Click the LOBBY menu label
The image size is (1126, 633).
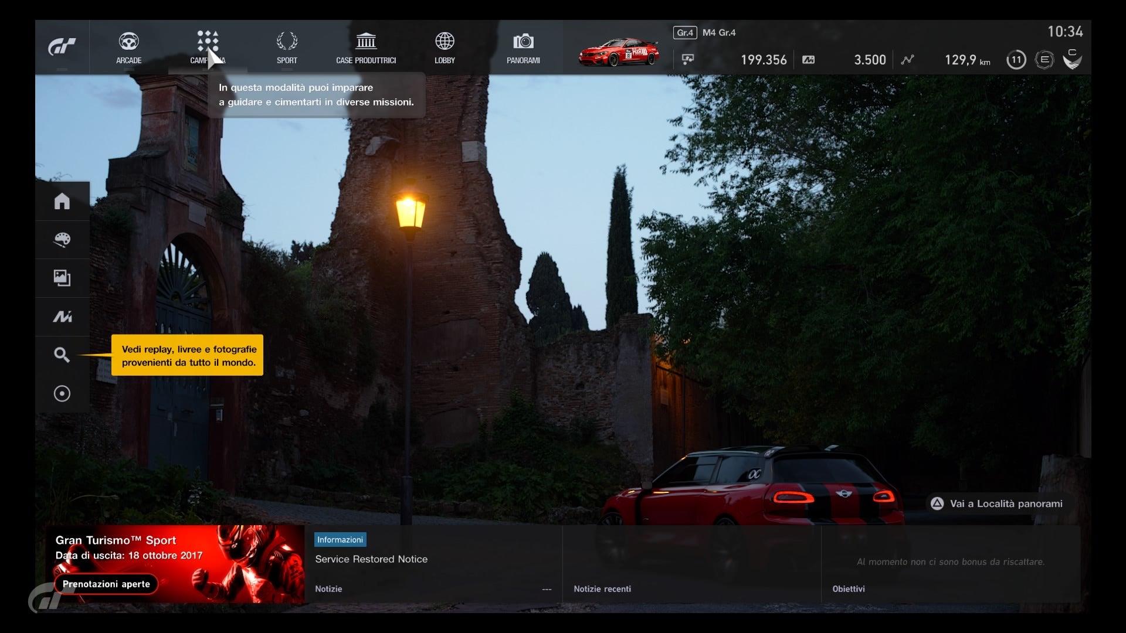(x=445, y=60)
